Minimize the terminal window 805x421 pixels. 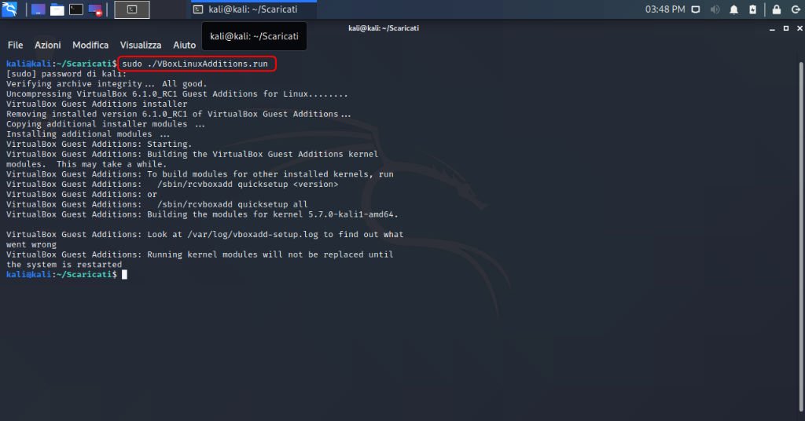click(x=772, y=29)
